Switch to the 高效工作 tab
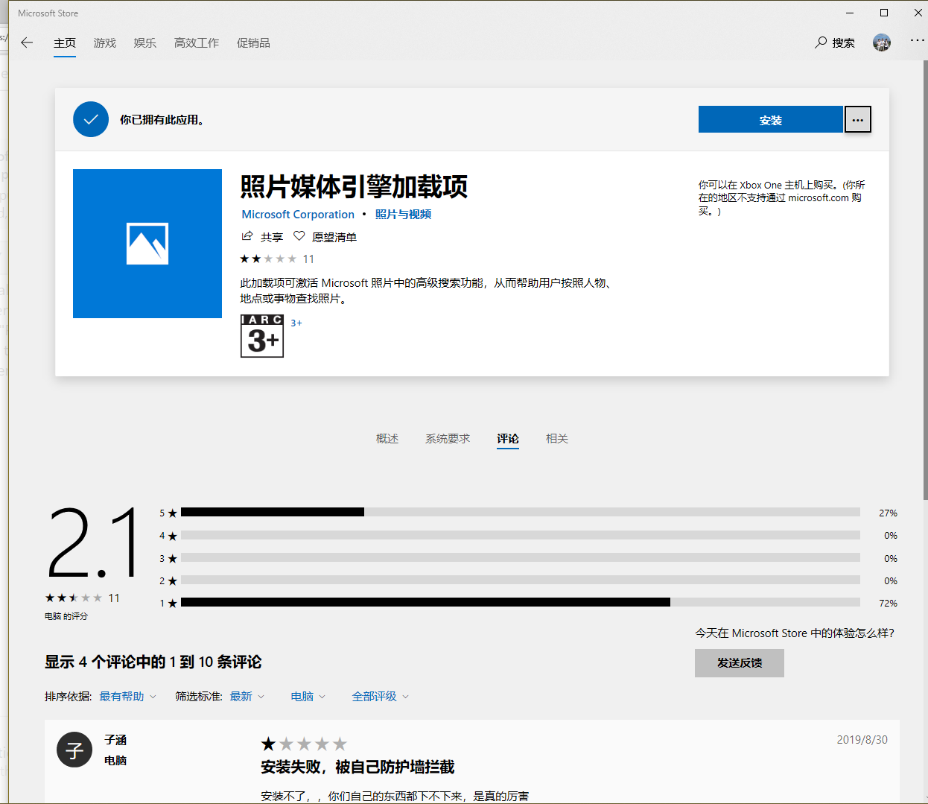Viewport: 928px width, 804px height. tap(197, 43)
